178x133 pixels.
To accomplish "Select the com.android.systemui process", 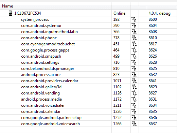I will [x=41, y=26].
